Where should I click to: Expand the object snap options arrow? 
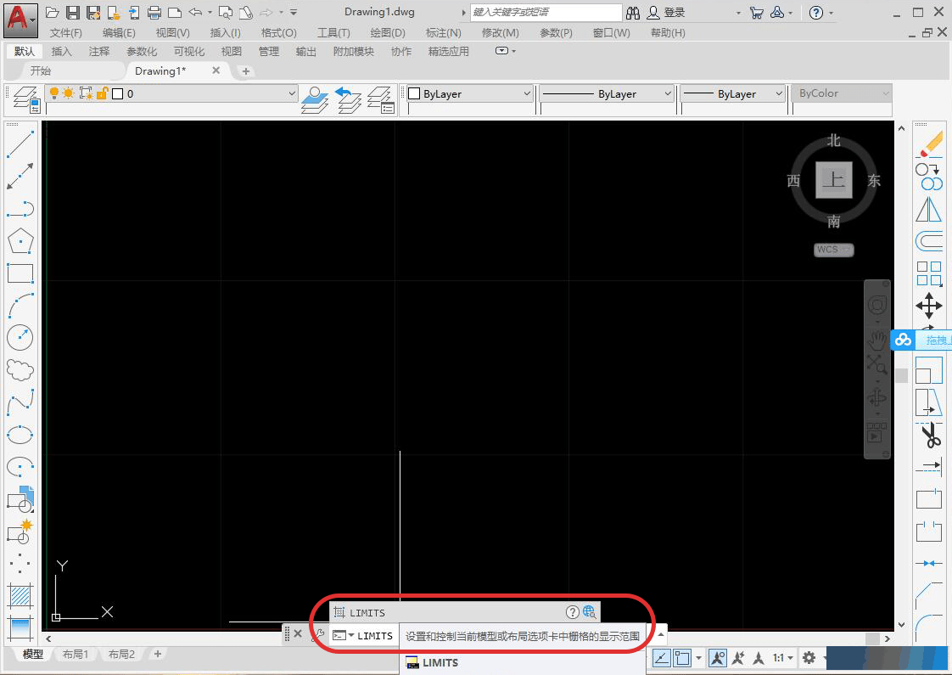pos(699,658)
